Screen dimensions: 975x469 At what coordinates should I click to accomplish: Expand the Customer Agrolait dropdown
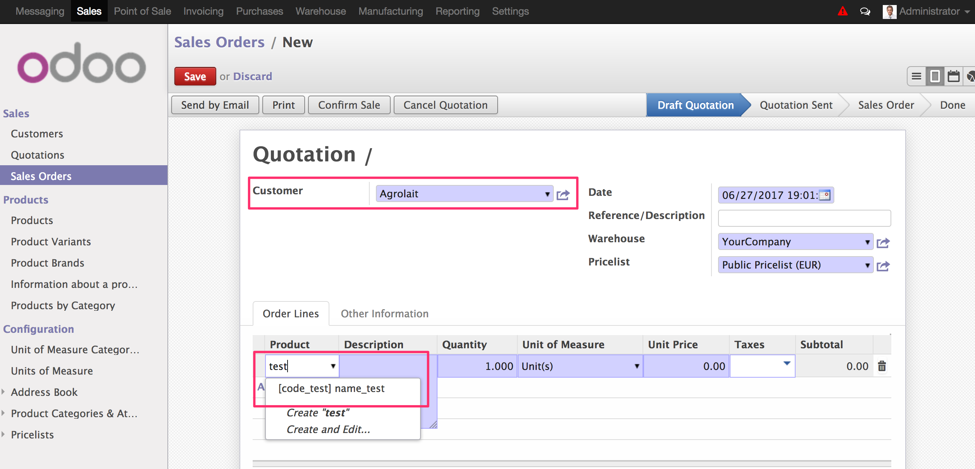pyautogui.click(x=547, y=194)
